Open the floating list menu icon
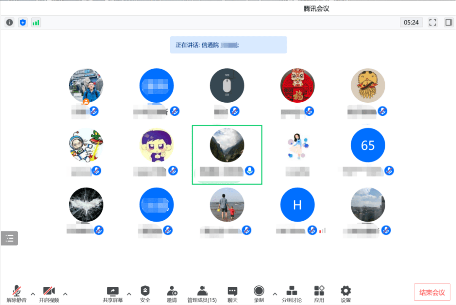This screenshot has width=456, height=305. coord(9,239)
